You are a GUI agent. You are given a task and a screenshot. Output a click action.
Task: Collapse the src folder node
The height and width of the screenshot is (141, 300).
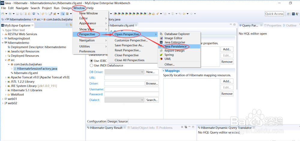tap(6, 60)
